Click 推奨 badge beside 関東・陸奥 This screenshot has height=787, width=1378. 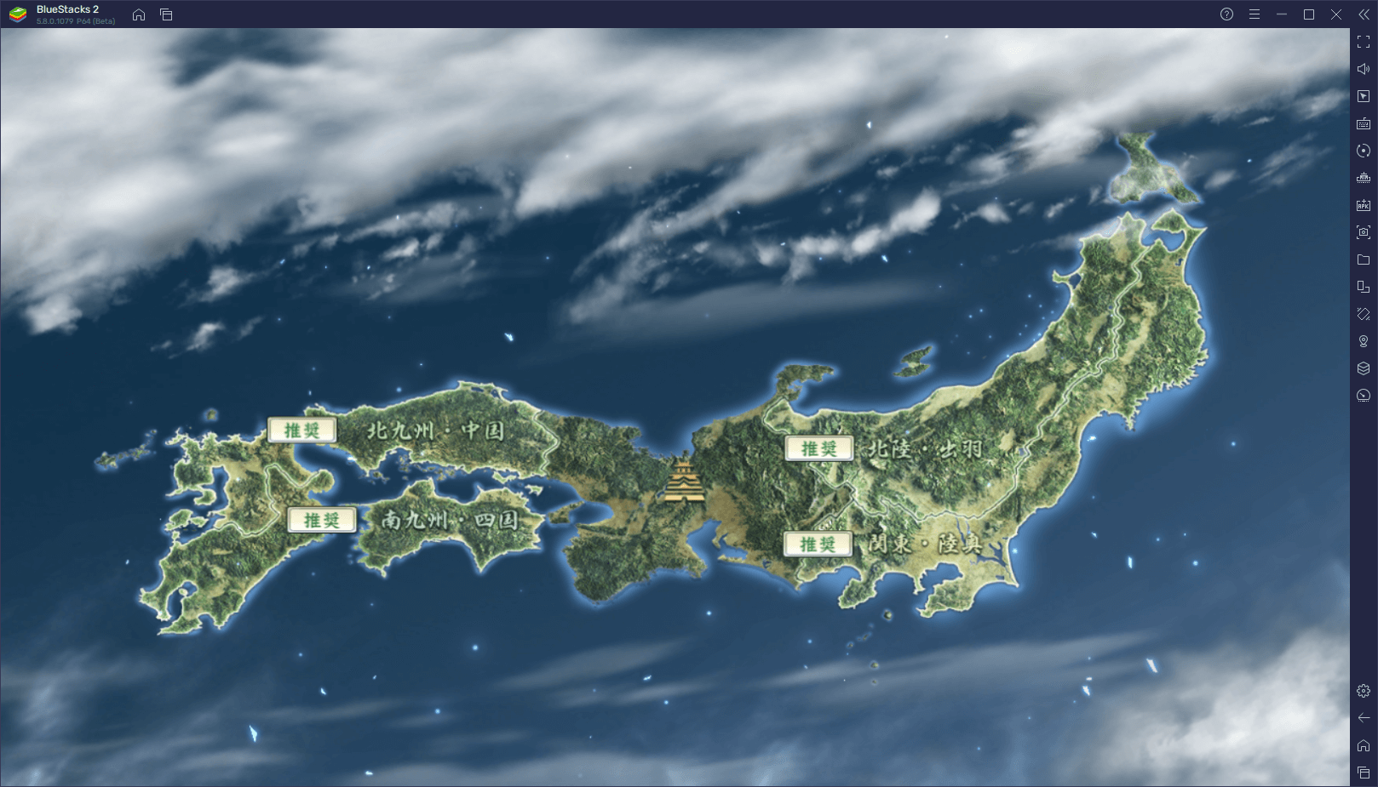818,544
